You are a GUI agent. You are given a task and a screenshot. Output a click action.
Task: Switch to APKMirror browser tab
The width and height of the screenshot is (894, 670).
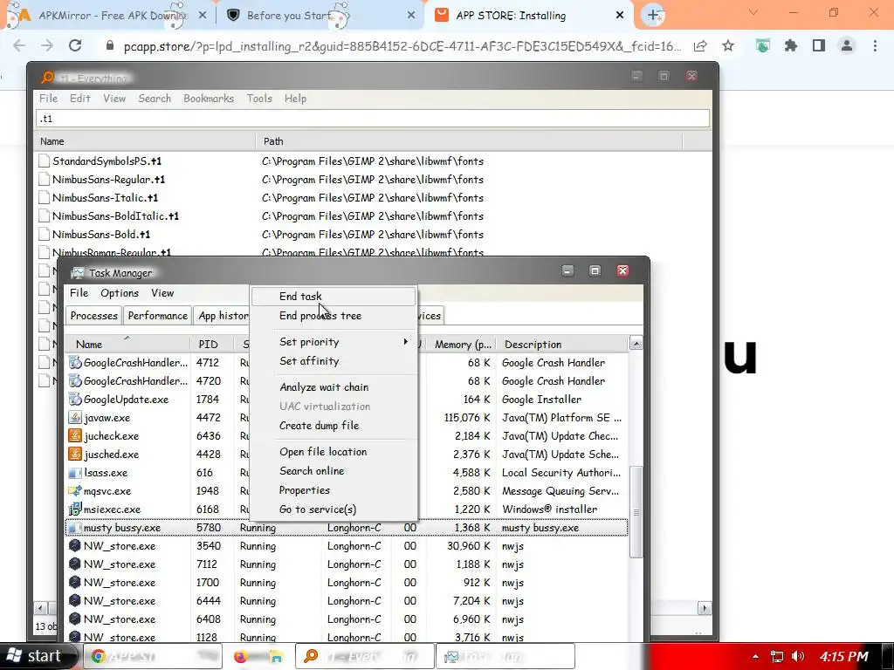(108, 16)
